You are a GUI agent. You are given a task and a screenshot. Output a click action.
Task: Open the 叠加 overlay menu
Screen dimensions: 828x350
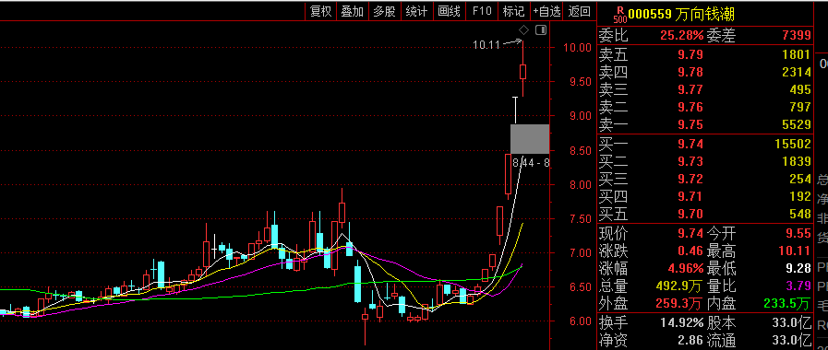click(353, 11)
